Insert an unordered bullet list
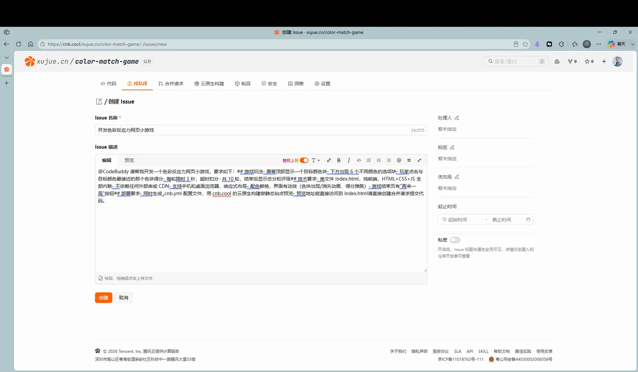 389,161
